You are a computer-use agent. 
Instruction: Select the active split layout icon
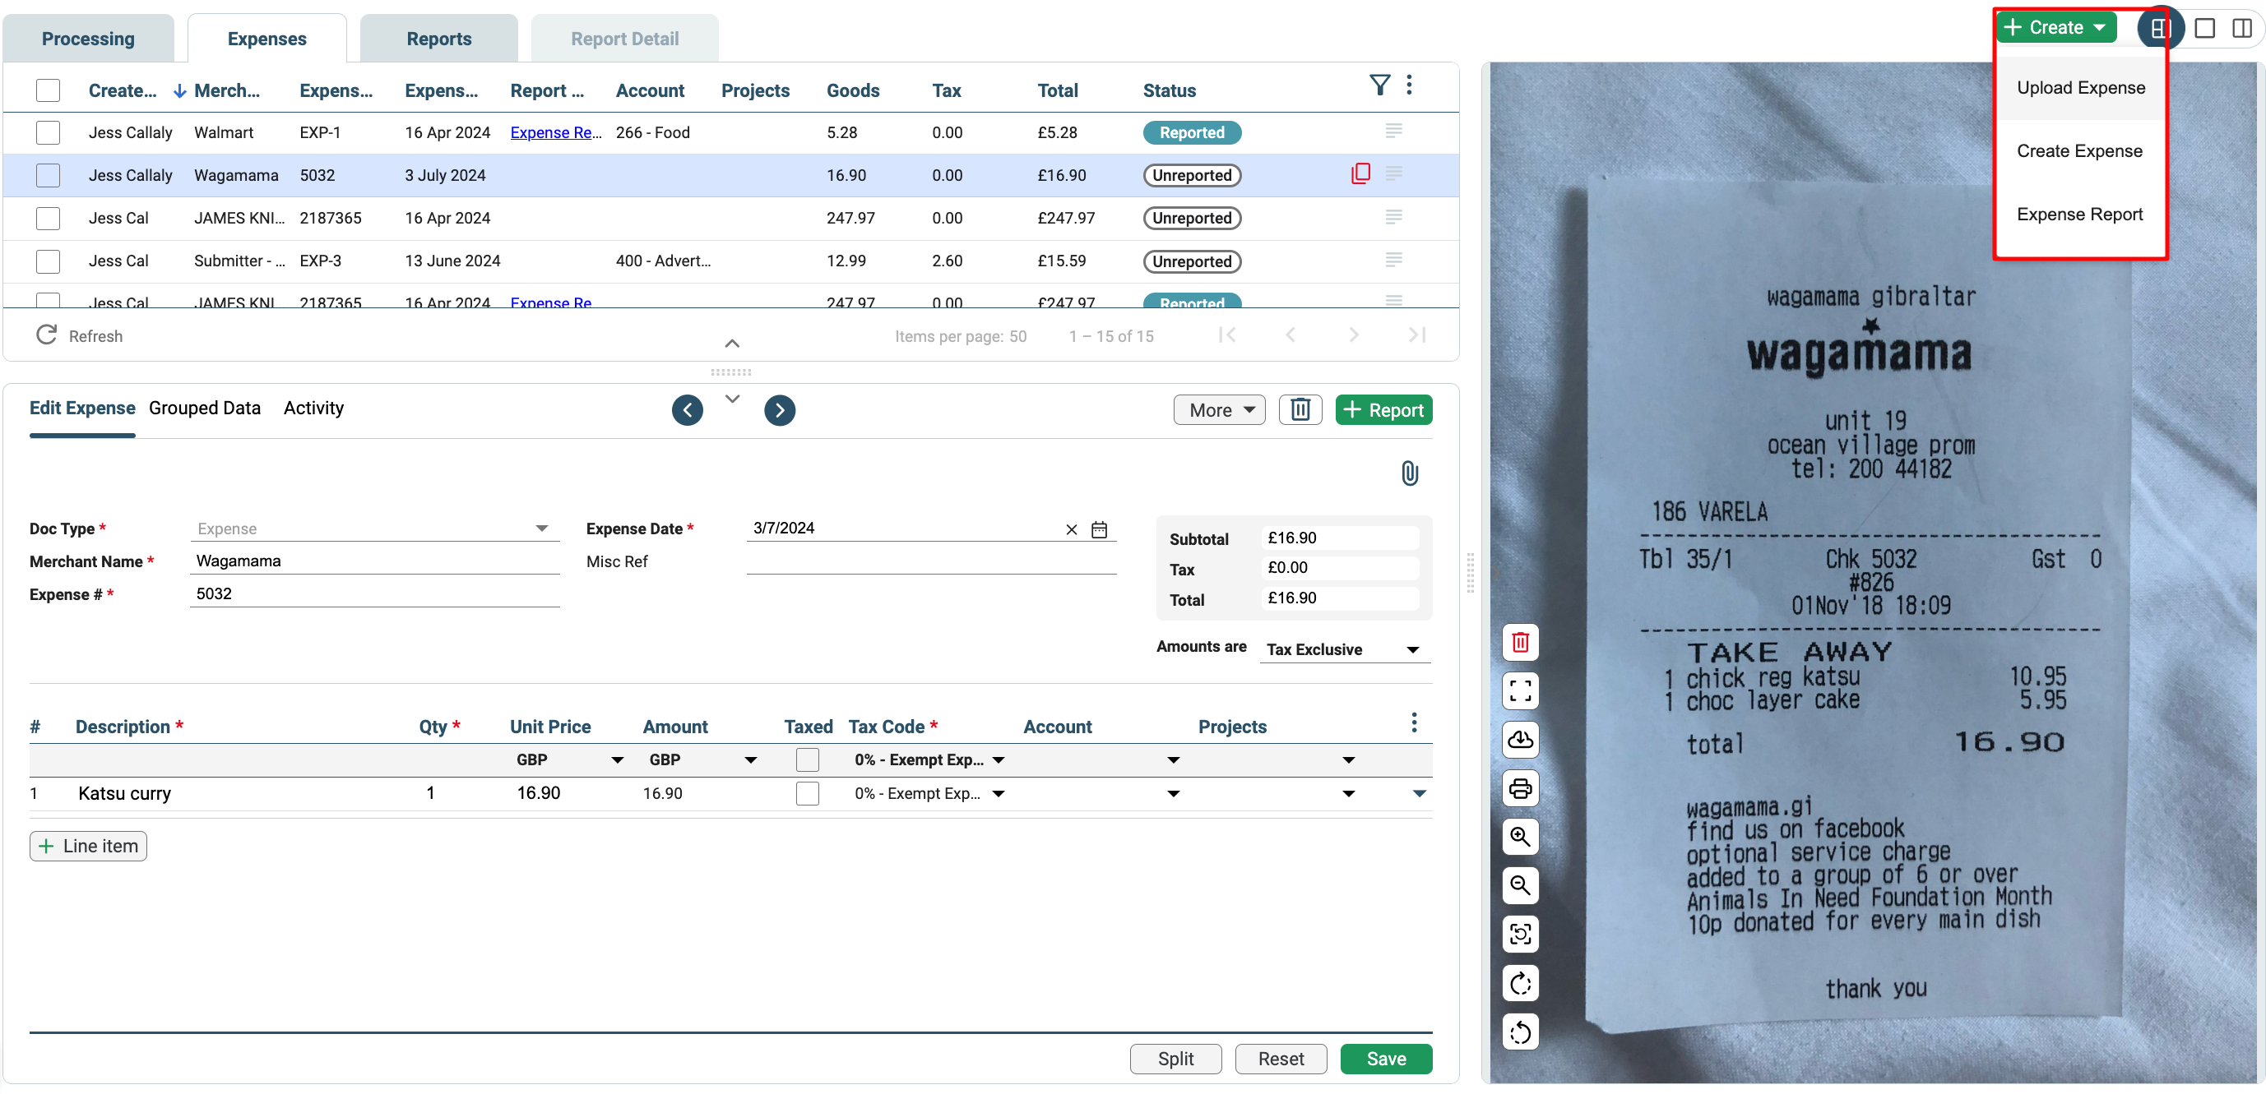(x=2162, y=28)
